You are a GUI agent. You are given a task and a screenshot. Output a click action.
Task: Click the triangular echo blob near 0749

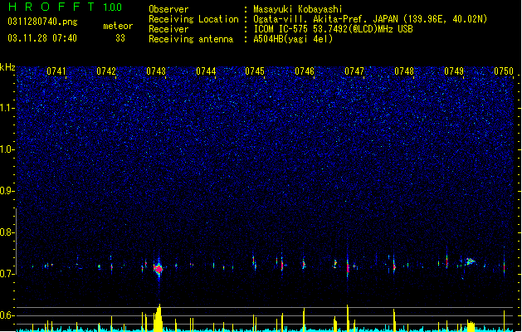pos(470,261)
